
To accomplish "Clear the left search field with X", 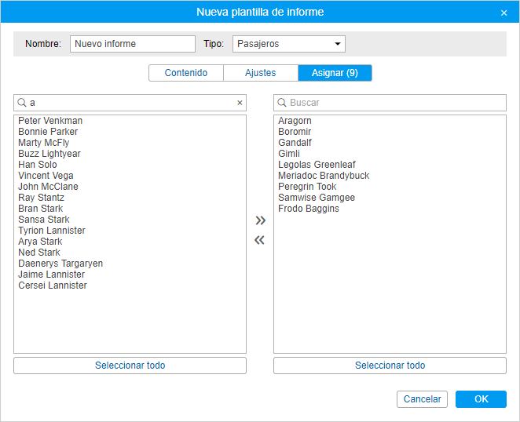I will (x=240, y=103).
